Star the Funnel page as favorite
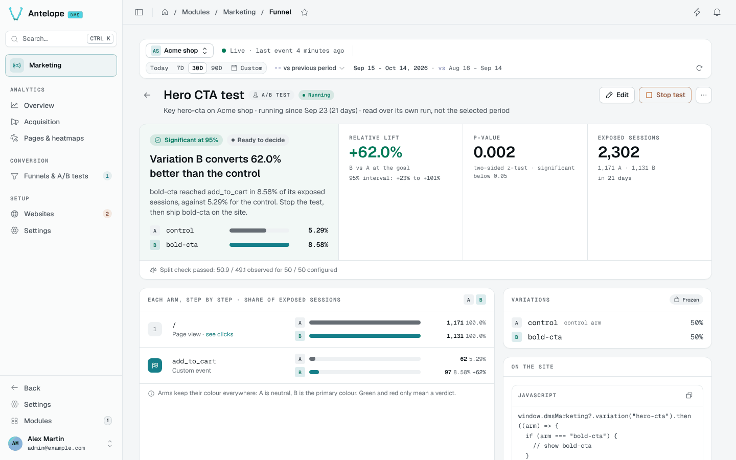 point(305,12)
